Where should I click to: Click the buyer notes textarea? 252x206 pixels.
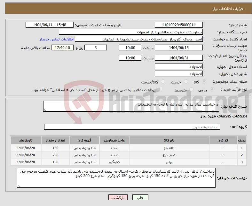(116, 178)
